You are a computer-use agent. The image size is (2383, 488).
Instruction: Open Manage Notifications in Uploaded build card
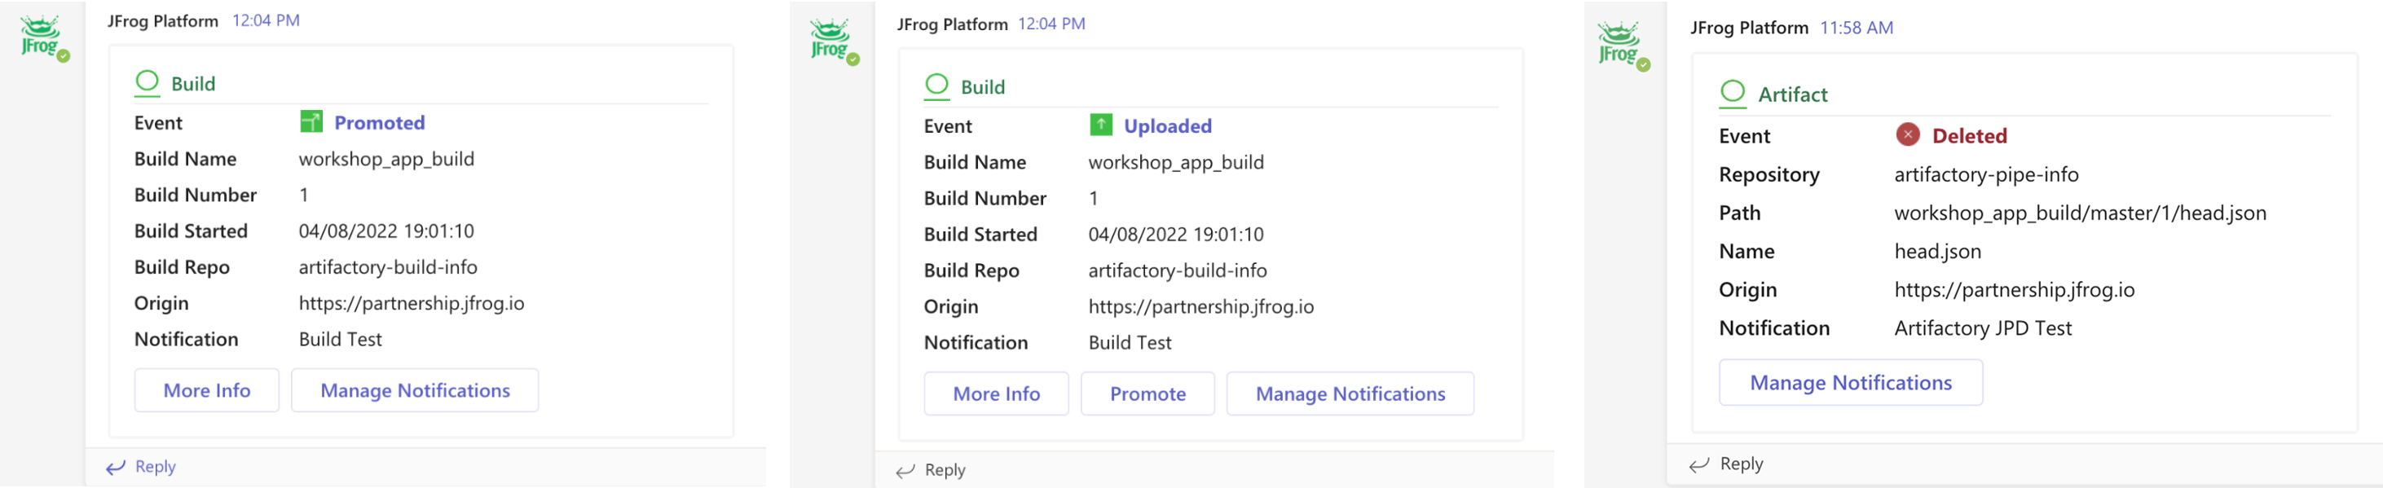click(x=1350, y=393)
